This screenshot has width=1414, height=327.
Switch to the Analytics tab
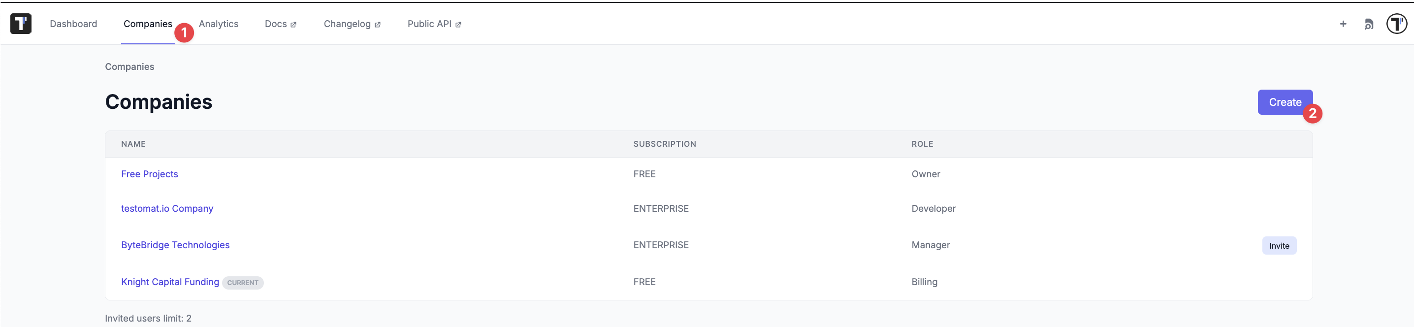click(219, 24)
